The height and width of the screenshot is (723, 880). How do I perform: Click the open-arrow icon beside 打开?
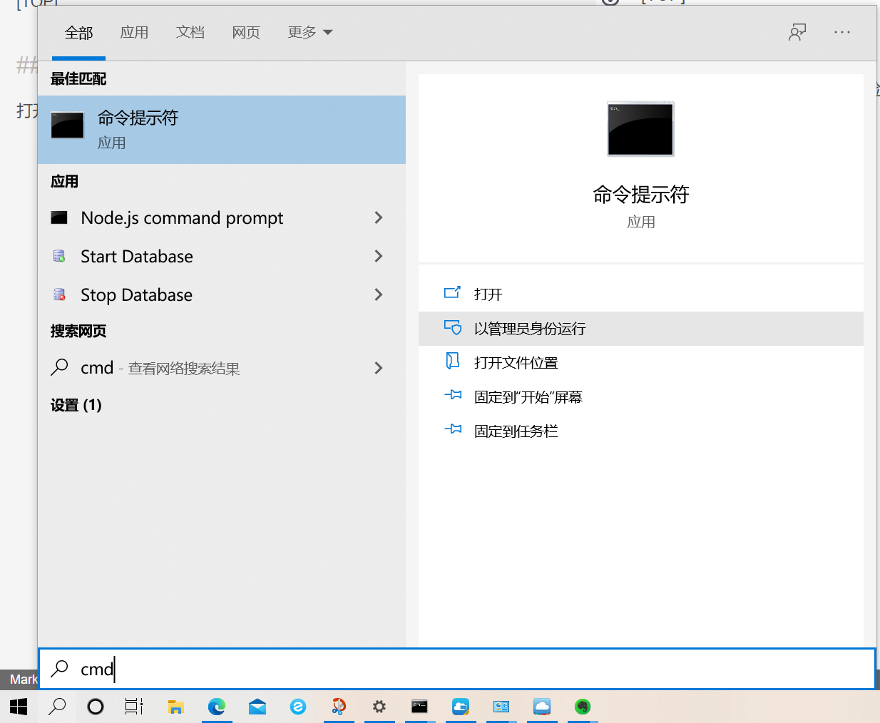[x=453, y=292]
